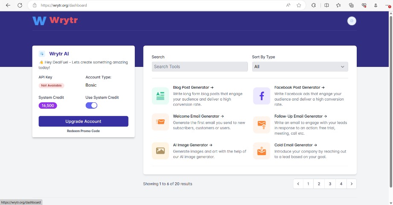Go to next results page arrow
393x205 pixels.
click(351, 184)
